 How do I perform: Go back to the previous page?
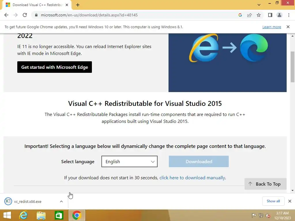click(x=6, y=15)
